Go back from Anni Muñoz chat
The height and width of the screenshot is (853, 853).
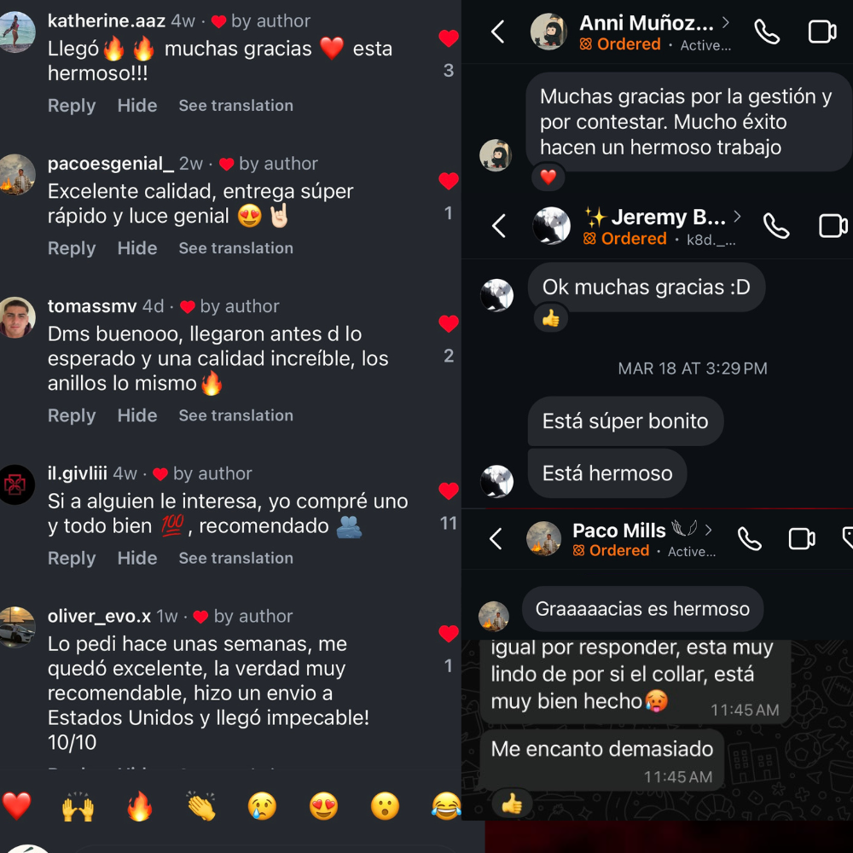pyautogui.click(x=498, y=32)
